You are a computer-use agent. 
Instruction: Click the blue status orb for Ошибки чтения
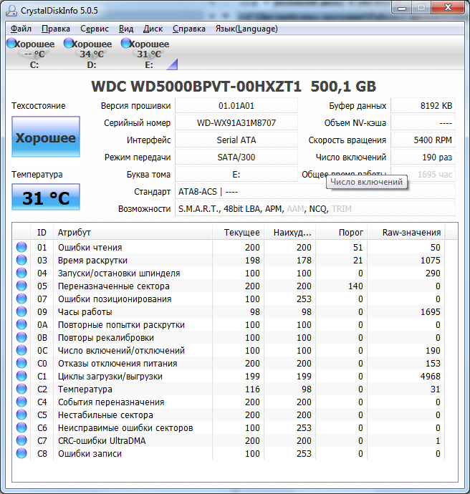click(21, 248)
